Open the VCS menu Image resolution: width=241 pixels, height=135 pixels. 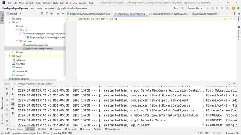tap(75, 3)
